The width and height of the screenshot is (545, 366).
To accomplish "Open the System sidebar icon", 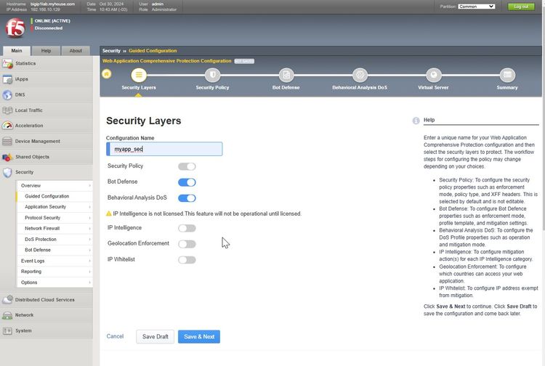I will (x=7, y=331).
